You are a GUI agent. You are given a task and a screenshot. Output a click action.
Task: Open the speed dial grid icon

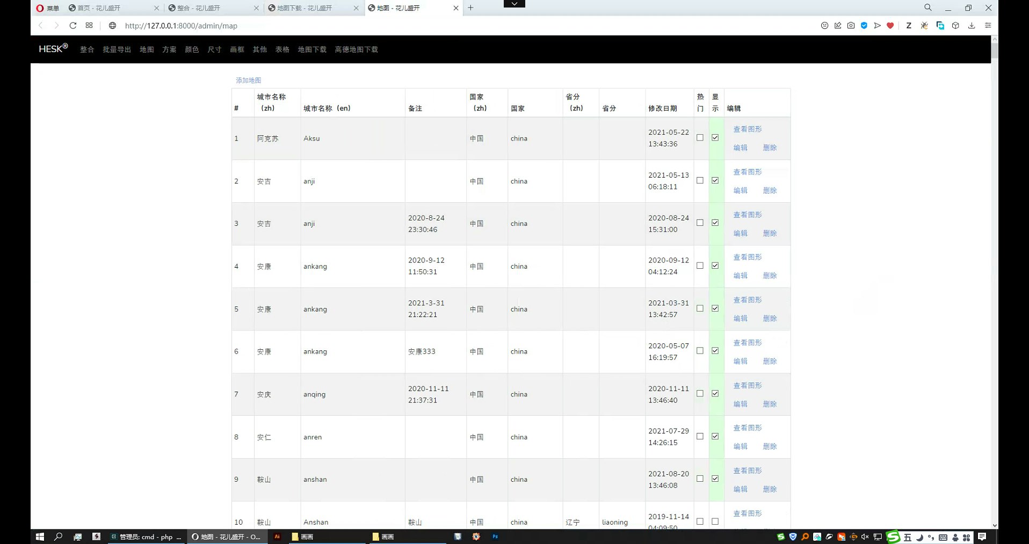point(89,26)
